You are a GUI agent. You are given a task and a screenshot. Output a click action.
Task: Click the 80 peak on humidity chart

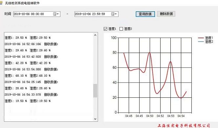click(x=149, y=53)
